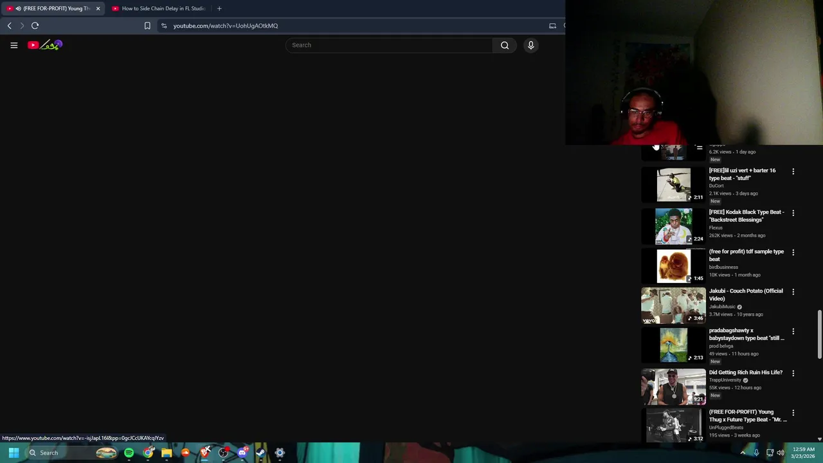Open Brave browser from the taskbar
Image resolution: width=823 pixels, height=463 pixels.
point(204,453)
